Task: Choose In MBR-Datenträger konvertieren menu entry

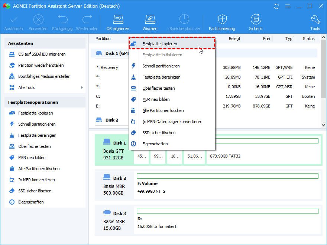Action: click(172, 122)
